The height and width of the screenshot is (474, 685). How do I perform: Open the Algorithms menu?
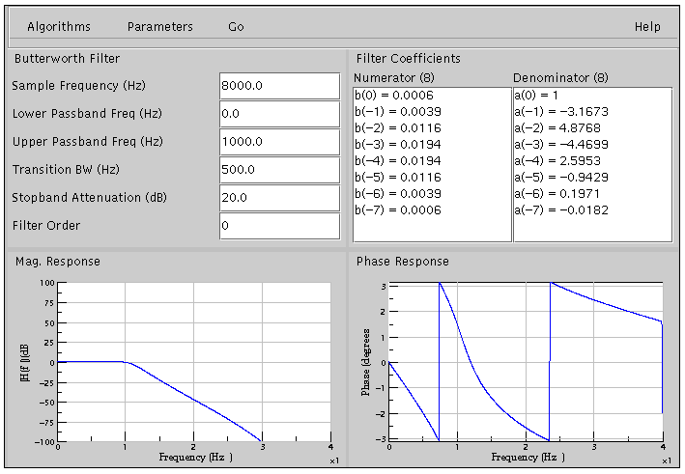pos(59,27)
